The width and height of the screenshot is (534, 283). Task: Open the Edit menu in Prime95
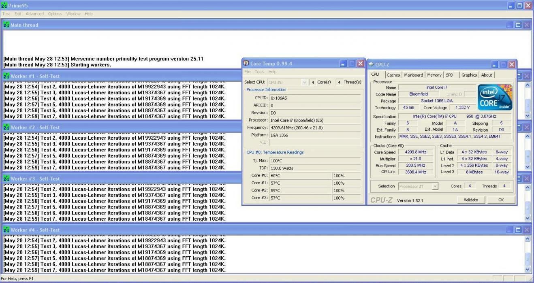point(18,14)
